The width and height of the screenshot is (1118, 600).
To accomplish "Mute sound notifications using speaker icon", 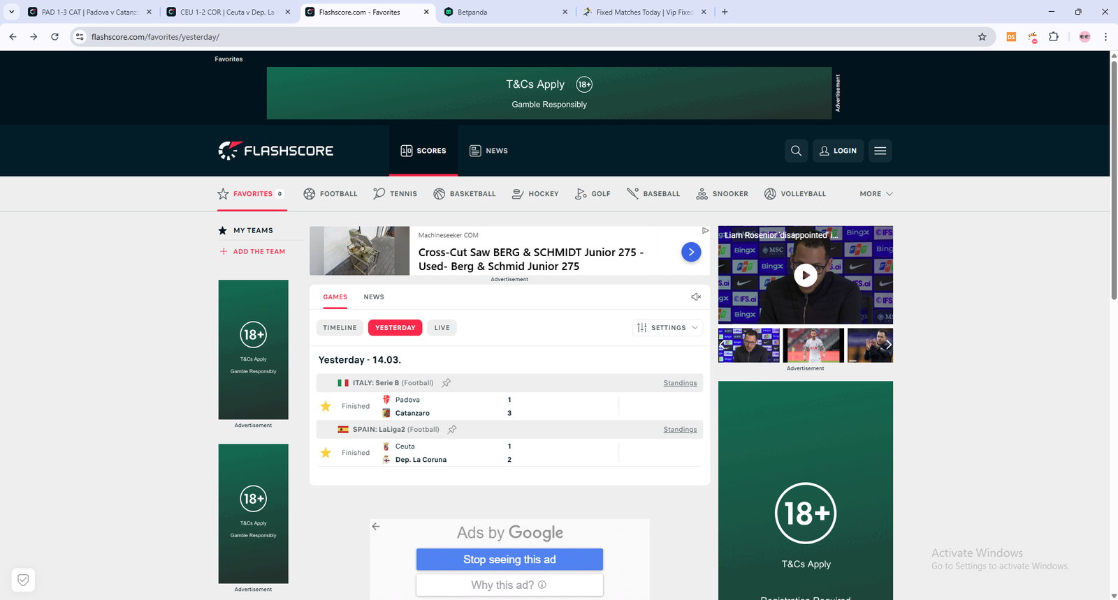I will 695,297.
